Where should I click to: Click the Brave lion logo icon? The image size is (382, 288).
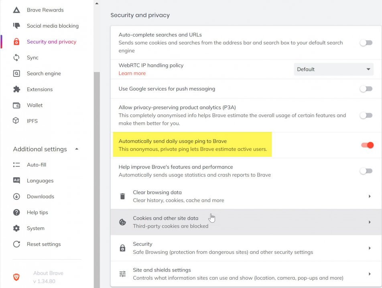tap(16, 277)
